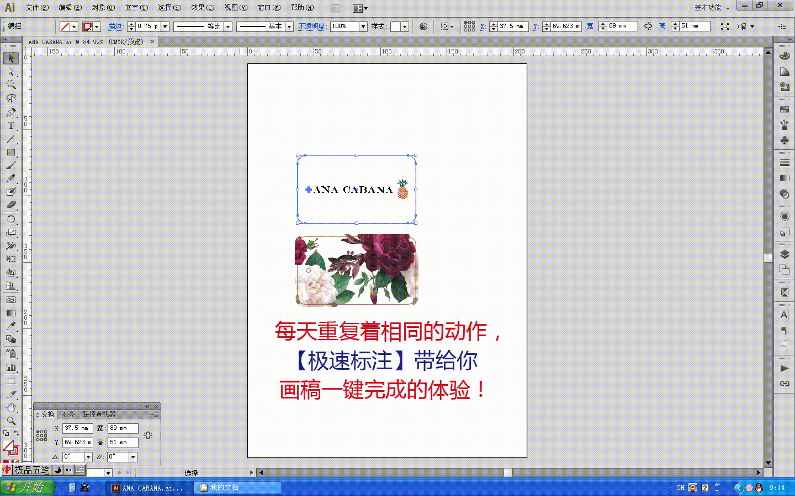The width and height of the screenshot is (795, 496).
Task: Swap fill and stroke colors
Action: (17, 433)
